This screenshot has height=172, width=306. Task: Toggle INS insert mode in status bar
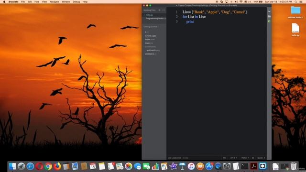[224, 158]
